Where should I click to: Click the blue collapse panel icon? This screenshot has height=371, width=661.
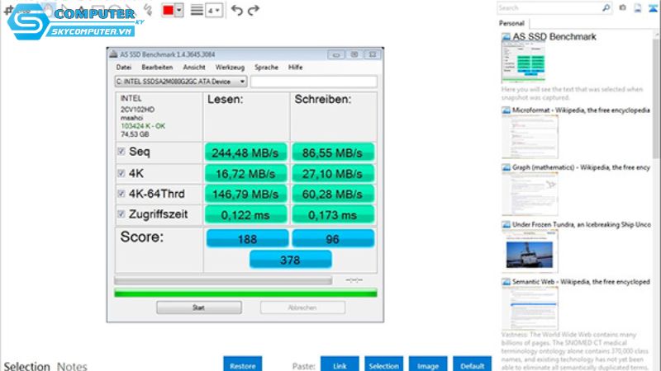[x=653, y=7]
